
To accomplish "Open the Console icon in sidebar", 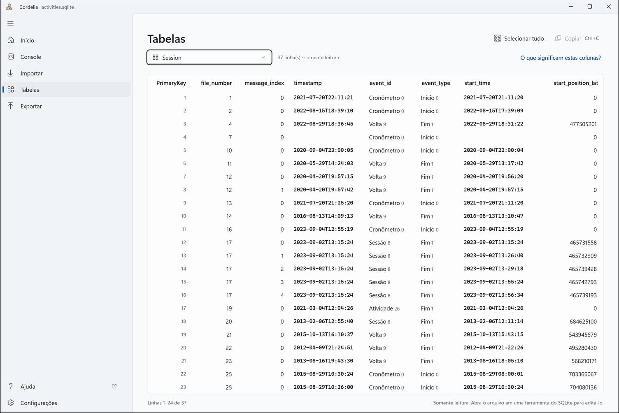I will (x=11, y=57).
